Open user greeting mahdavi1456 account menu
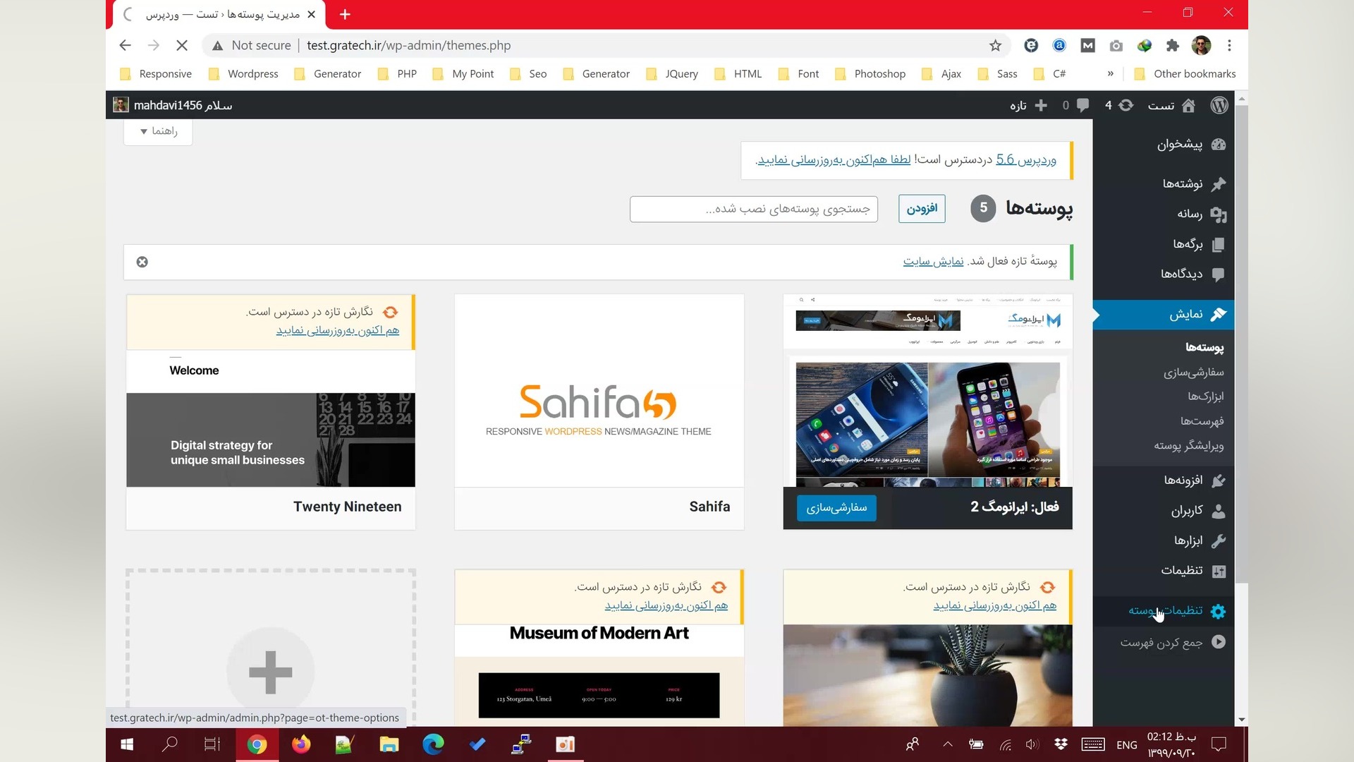Screen dimensions: 1354x762 [x=173, y=105]
